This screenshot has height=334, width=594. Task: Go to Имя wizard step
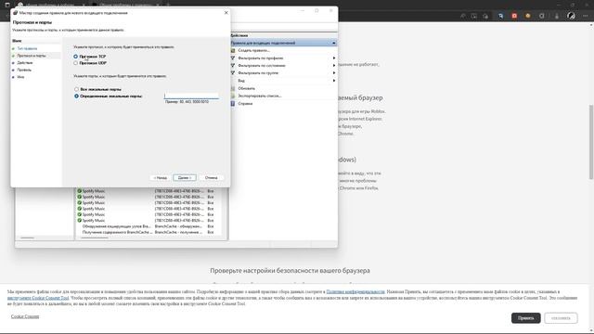pyautogui.click(x=20, y=77)
